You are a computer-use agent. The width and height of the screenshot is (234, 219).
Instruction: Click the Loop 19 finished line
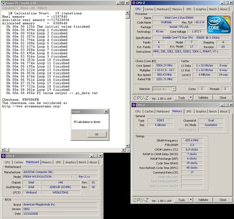pos(38,90)
